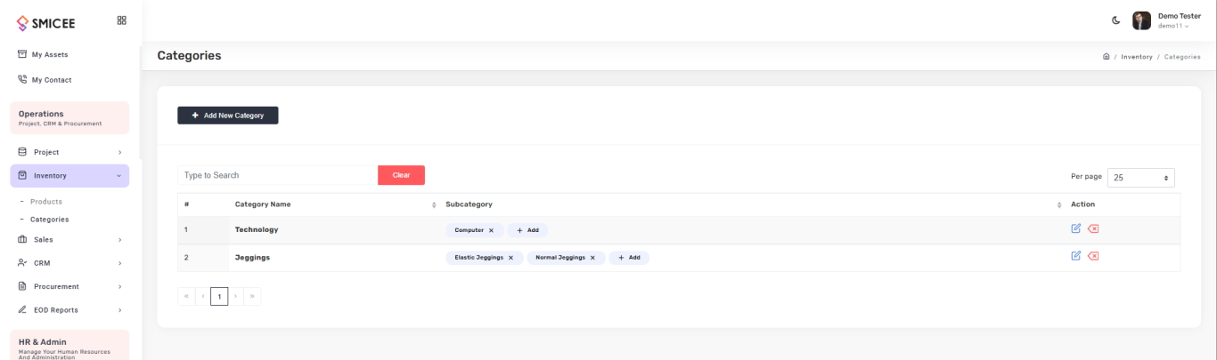Open Products submenu item
This screenshot has width=1217, height=360.
click(x=46, y=202)
